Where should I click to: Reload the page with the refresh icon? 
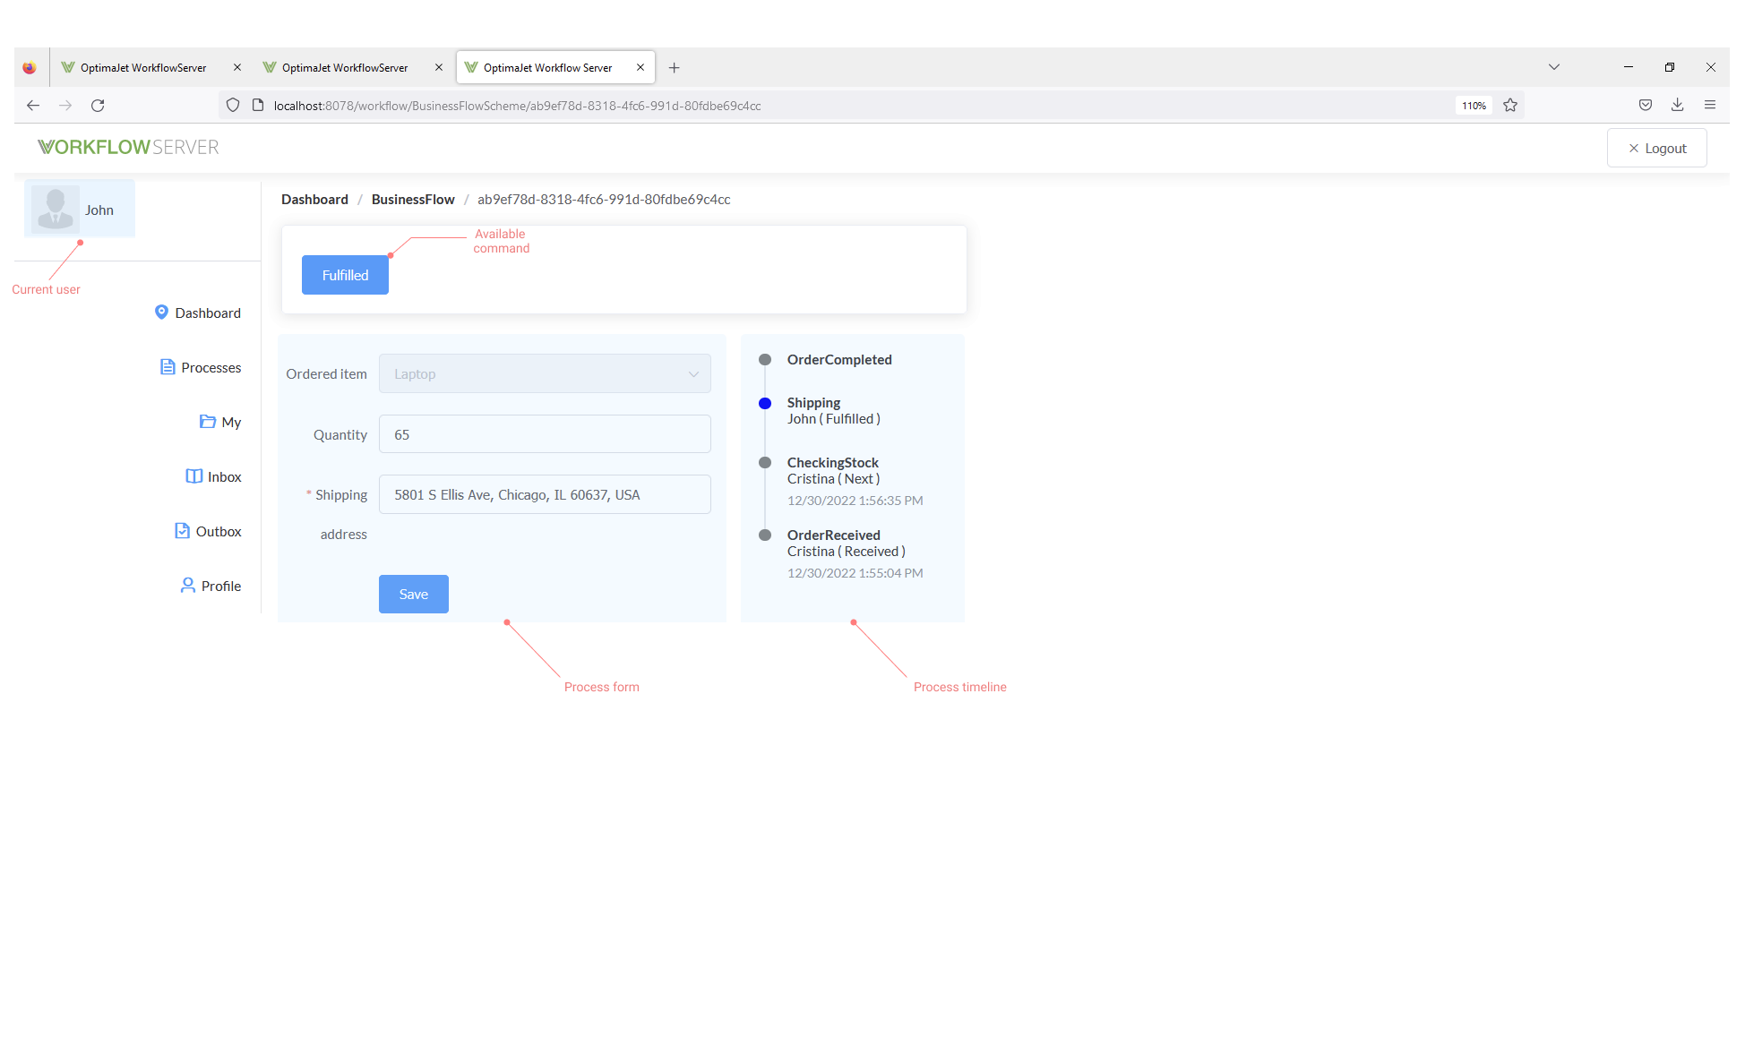pyautogui.click(x=98, y=106)
